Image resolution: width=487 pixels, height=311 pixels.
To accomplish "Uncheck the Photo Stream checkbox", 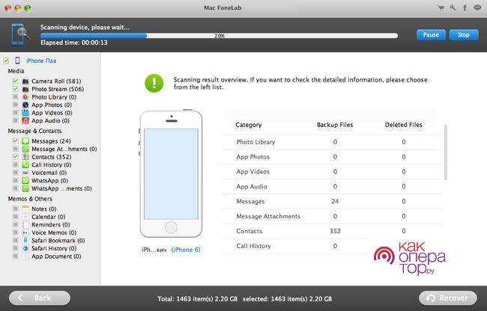I will click(15, 89).
